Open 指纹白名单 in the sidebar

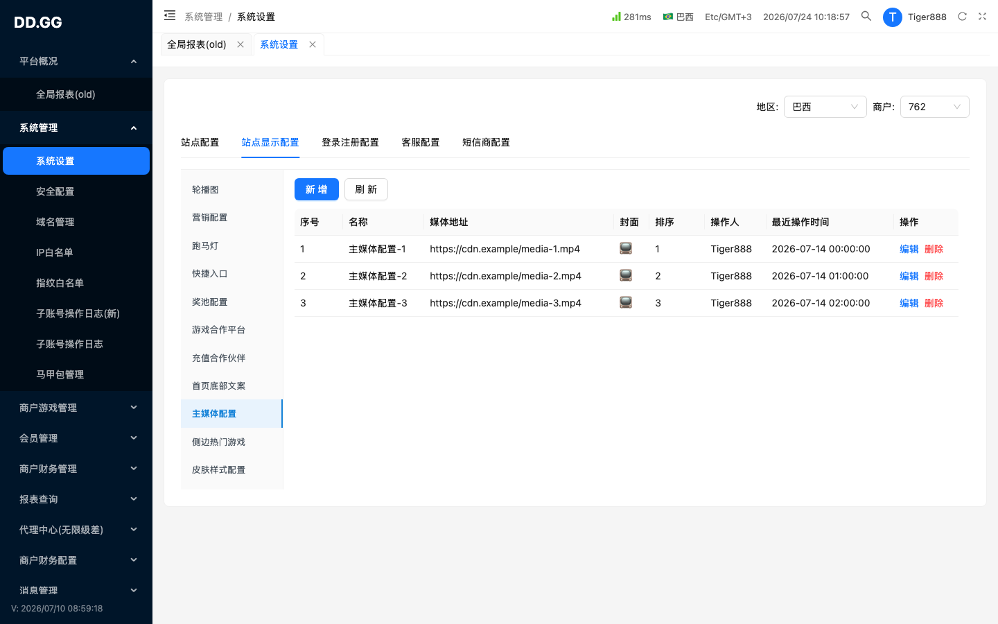(x=76, y=283)
